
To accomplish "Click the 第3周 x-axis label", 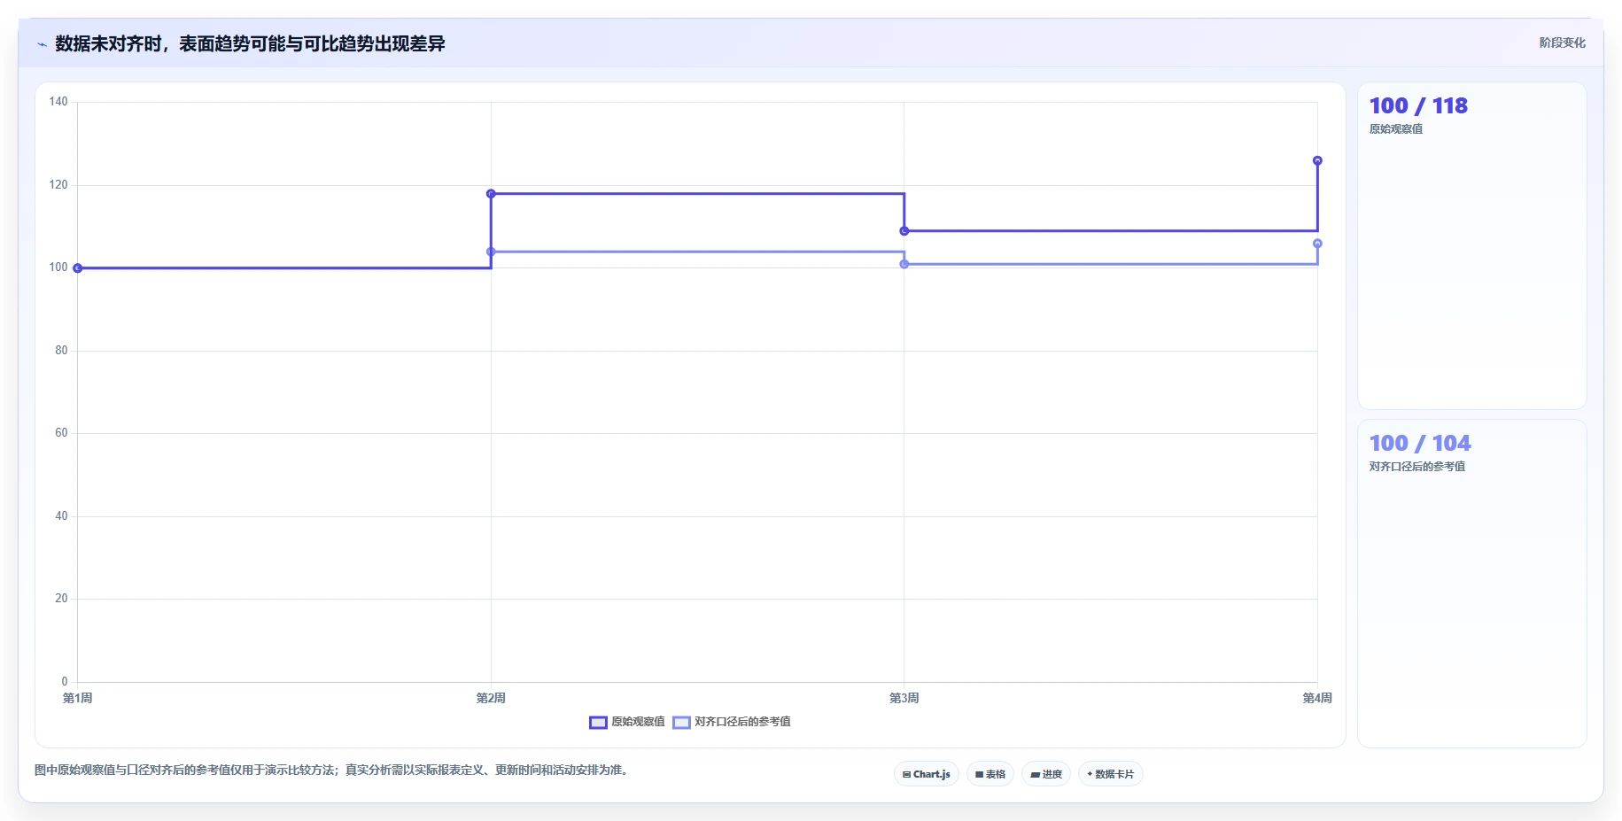I will click(x=904, y=698).
